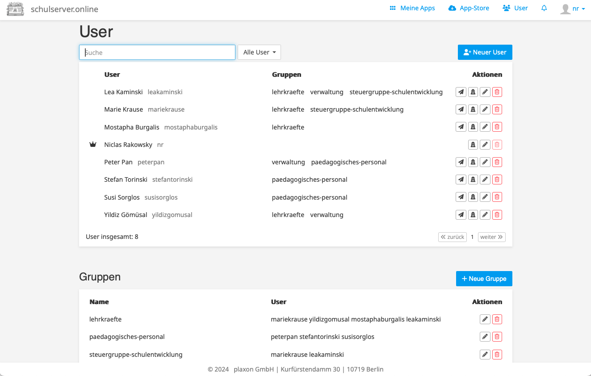Click the schulserver.online stamp logo
Screen dimensions: 591x376
point(15,8)
